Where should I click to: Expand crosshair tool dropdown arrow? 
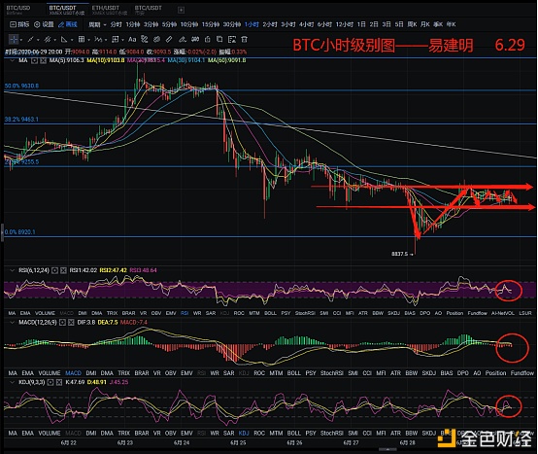[21, 40]
